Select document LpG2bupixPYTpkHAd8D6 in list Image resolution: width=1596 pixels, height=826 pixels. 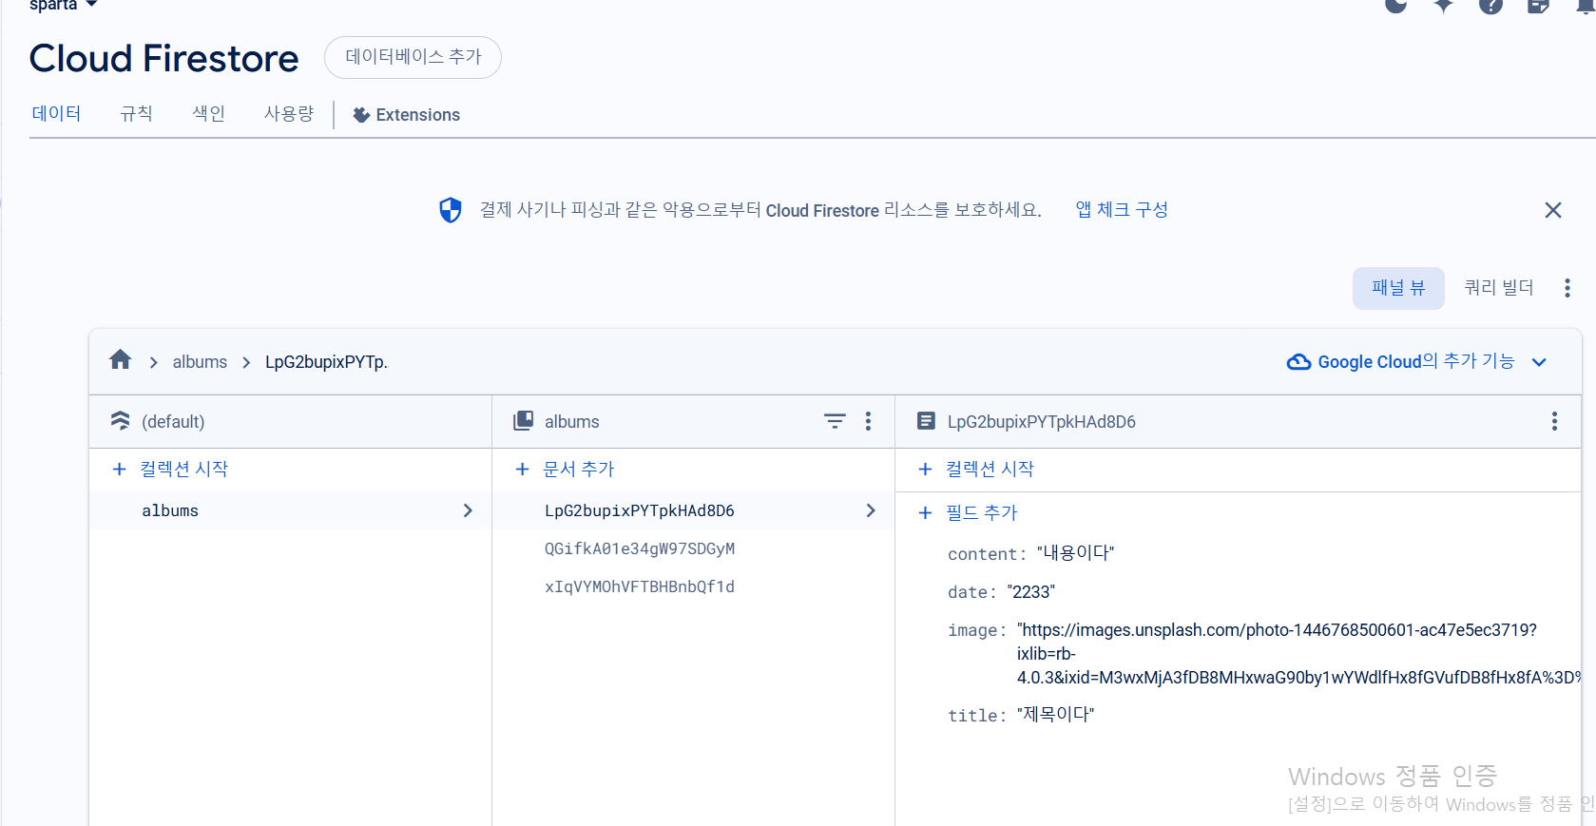(694, 510)
